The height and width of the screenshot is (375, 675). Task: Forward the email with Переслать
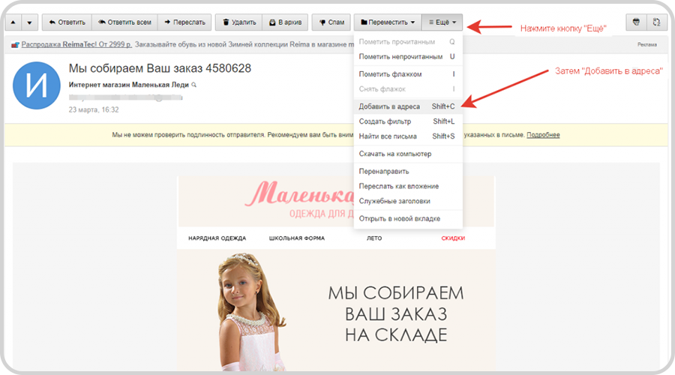184,22
